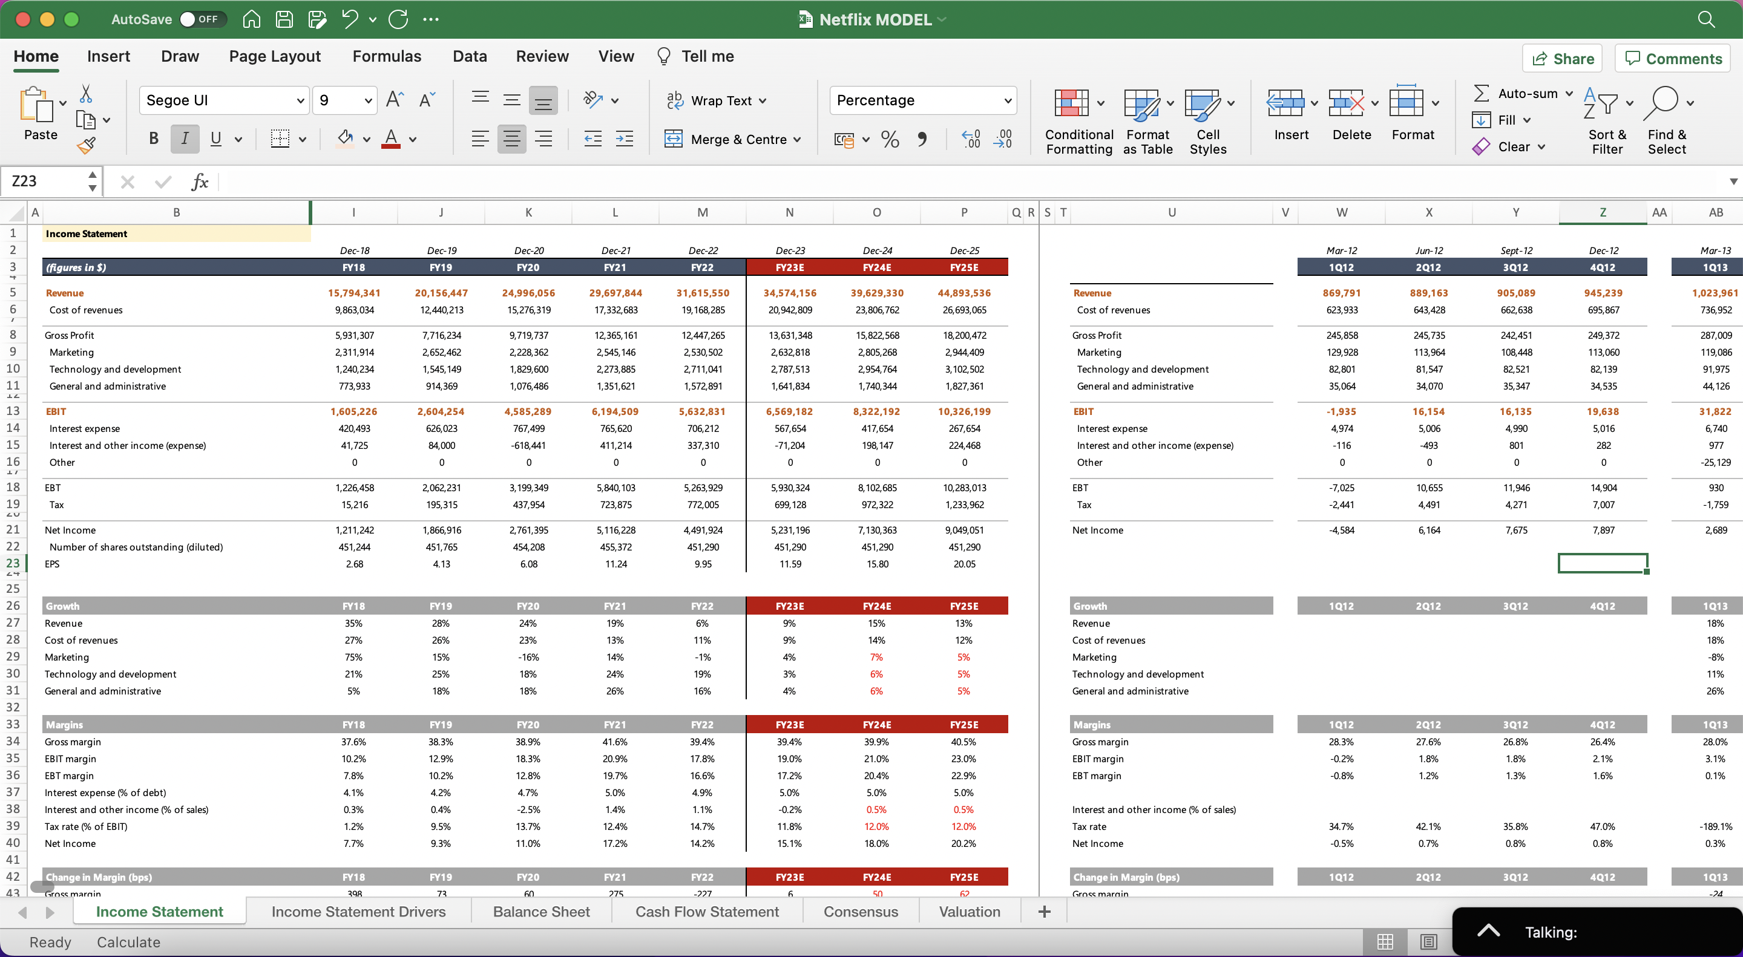Toggle Italic formatting
Image resolution: width=1743 pixels, height=957 pixels.
click(185, 139)
